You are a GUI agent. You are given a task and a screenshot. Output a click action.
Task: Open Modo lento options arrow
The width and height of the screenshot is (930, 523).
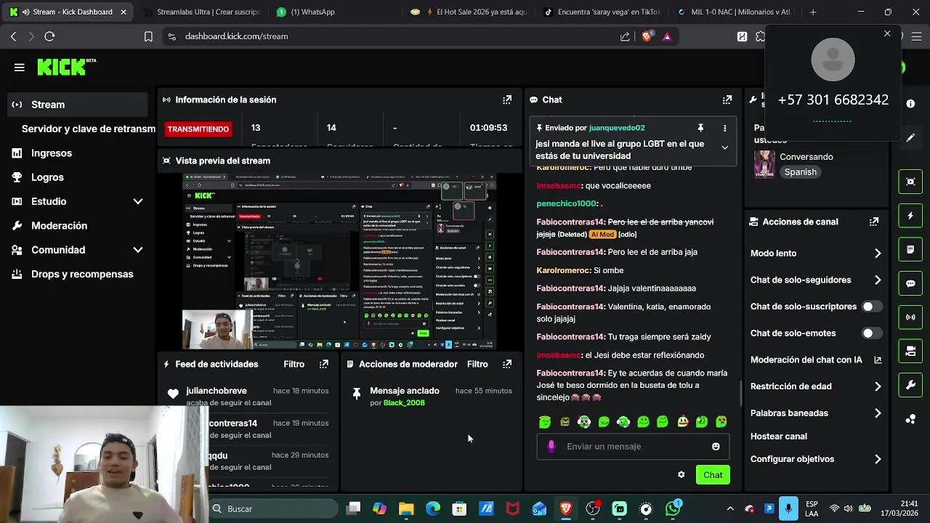[x=878, y=254]
